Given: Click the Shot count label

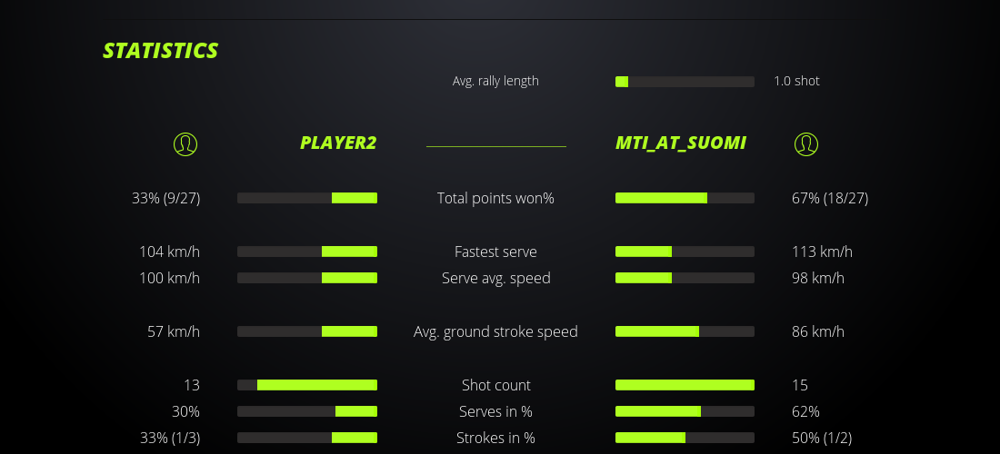Looking at the screenshot, I should pos(495,385).
